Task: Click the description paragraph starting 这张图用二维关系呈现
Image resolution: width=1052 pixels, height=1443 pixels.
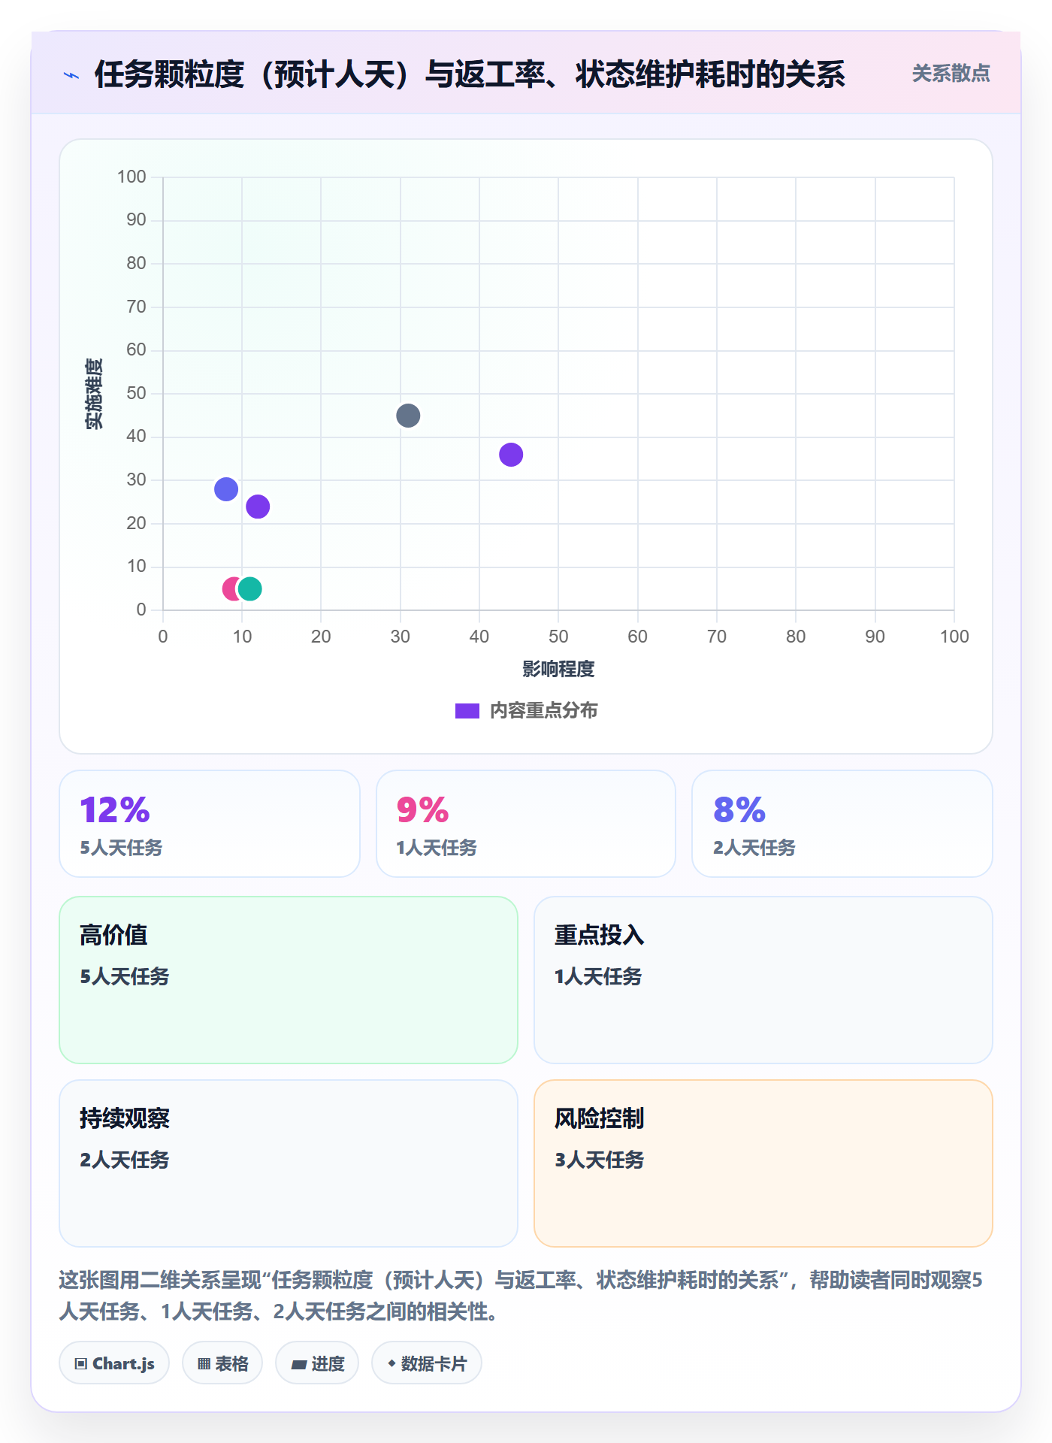Action: pos(521,1296)
